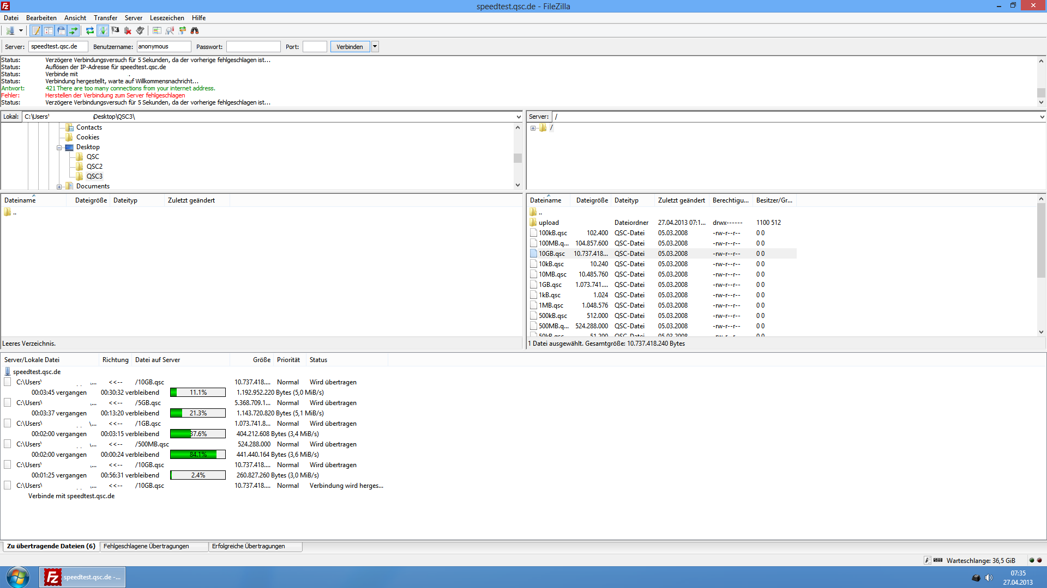Click the Verbinden button
Screen dimensions: 1047x588
[350, 47]
